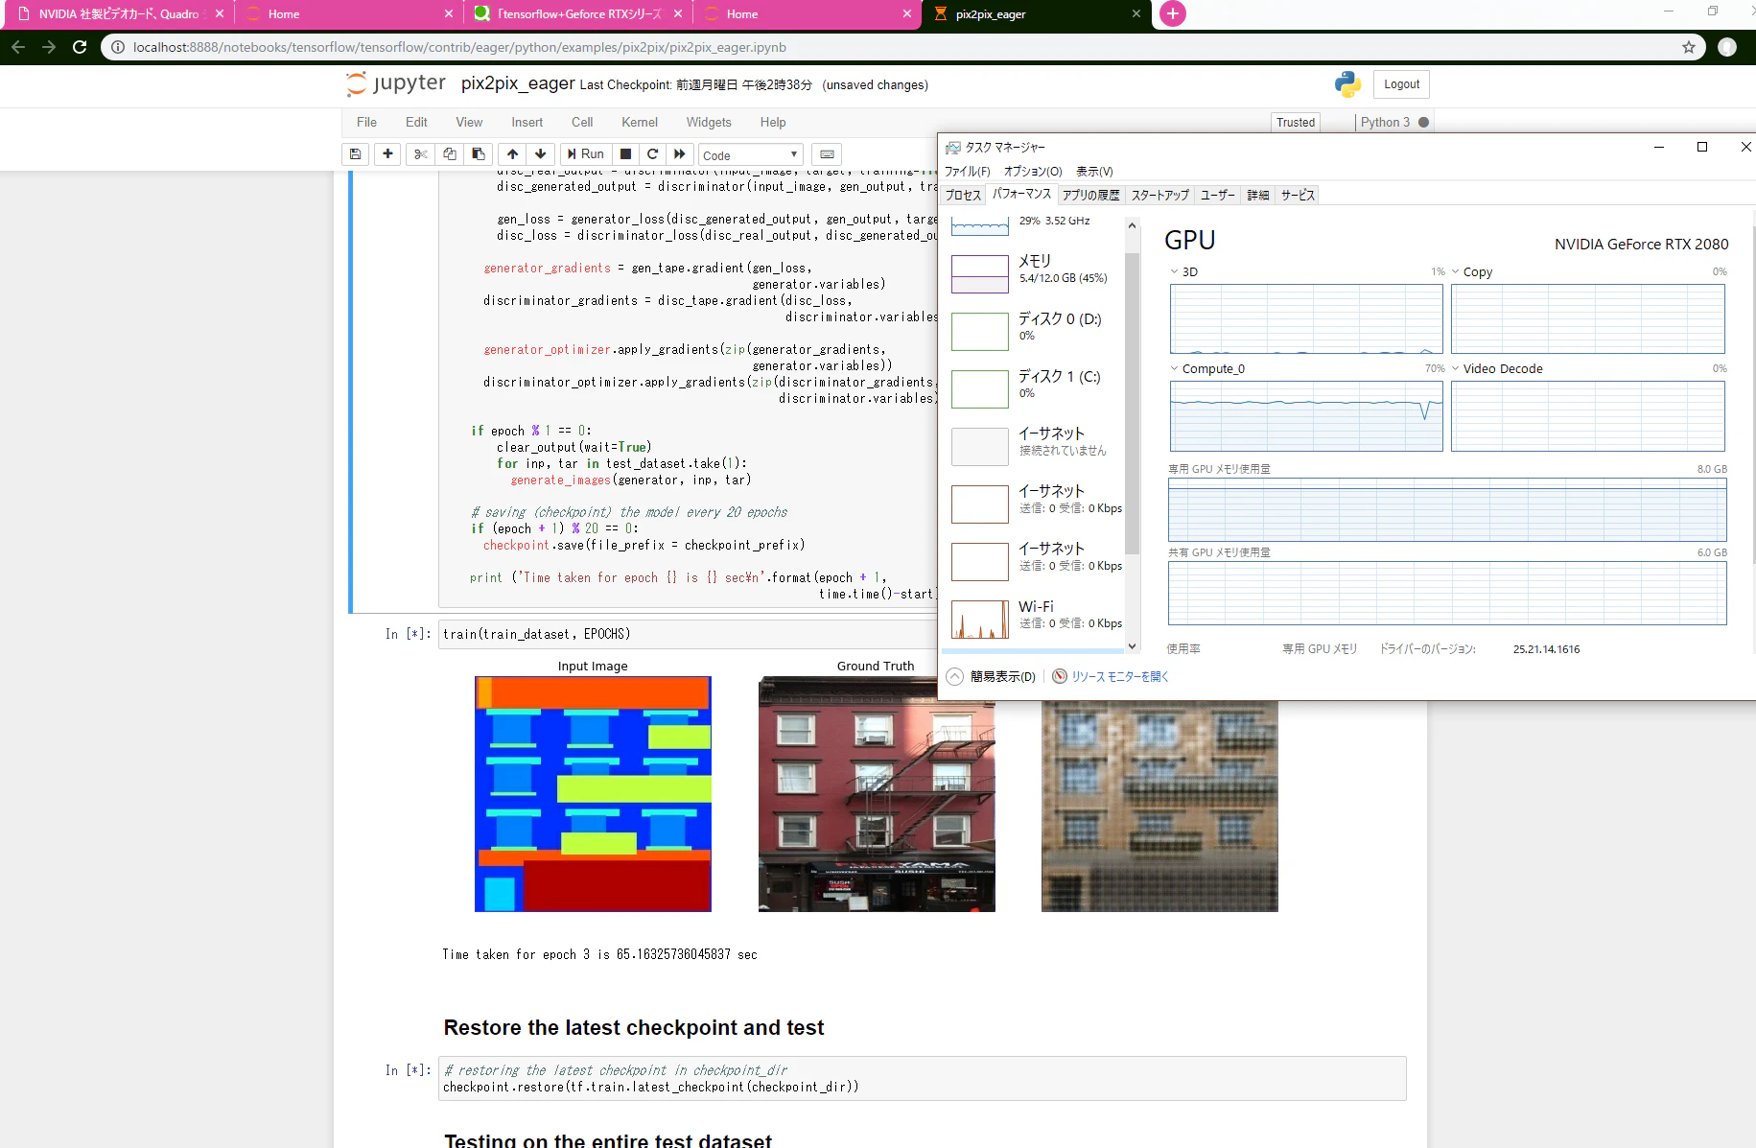The width and height of the screenshot is (1756, 1148).
Task: Click the train(train_dataset, EPOCHS) code cell
Action: click(x=687, y=634)
